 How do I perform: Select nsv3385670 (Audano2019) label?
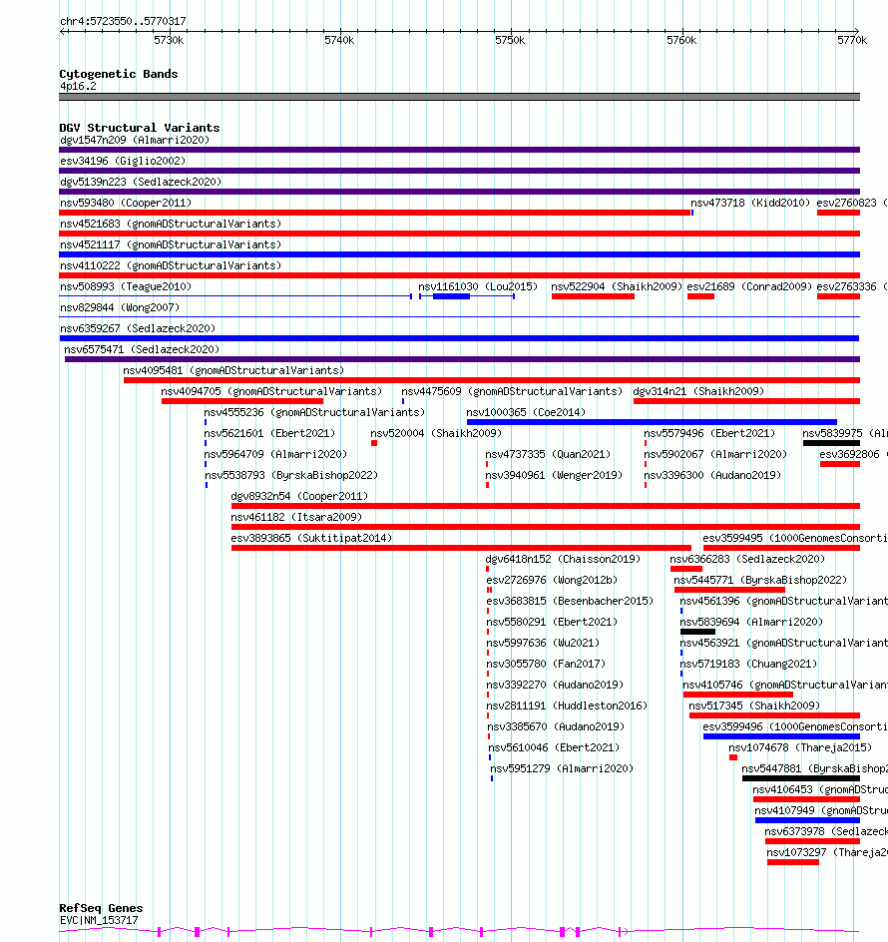pyautogui.click(x=556, y=726)
